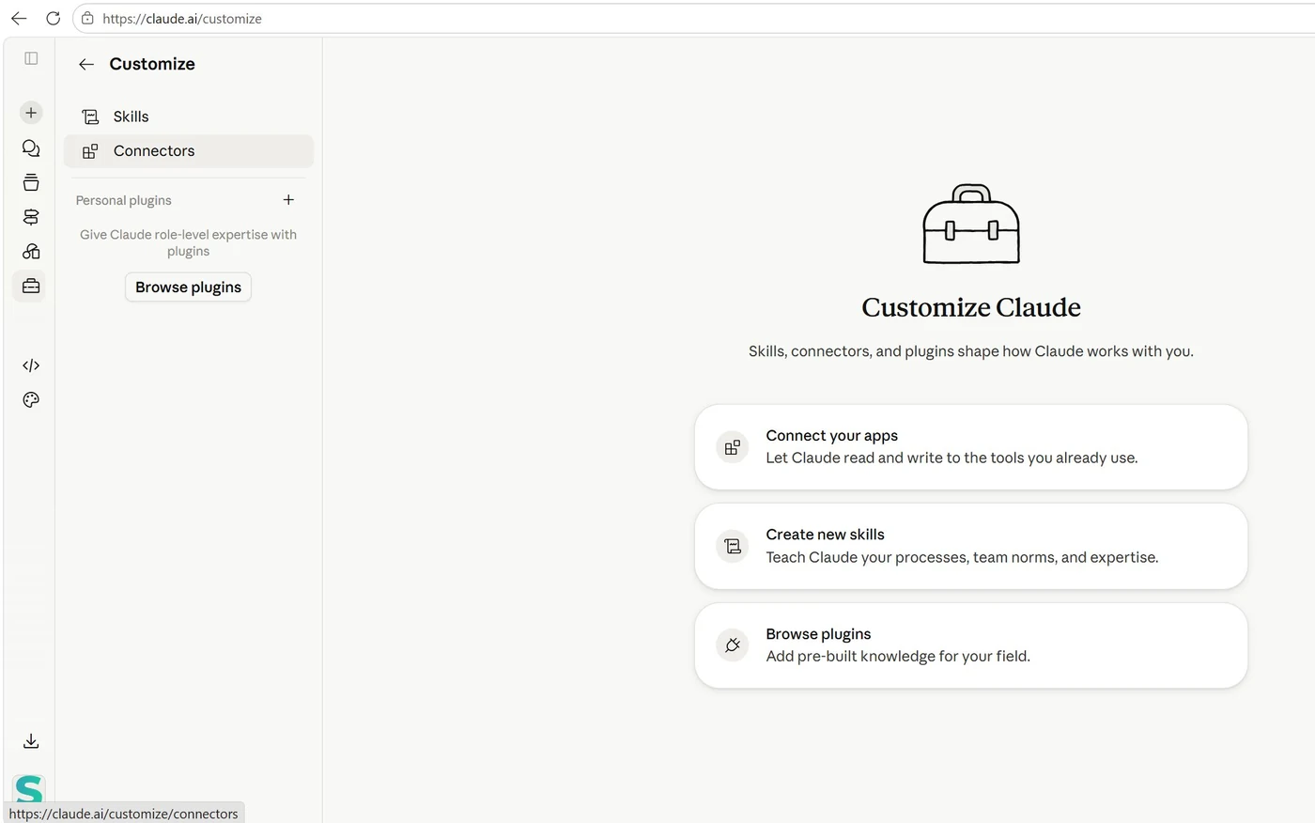Image resolution: width=1315 pixels, height=823 pixels.
Task: Open the Browse plugins card in main area
Action: 971,645
